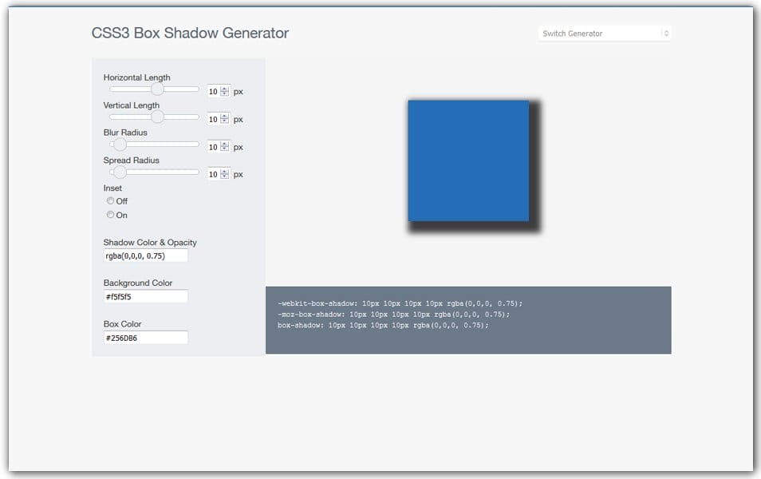Increment Horizontal Length using its up arrow
The width and height of the screenshot is (761, 479).
pos(223,88)
